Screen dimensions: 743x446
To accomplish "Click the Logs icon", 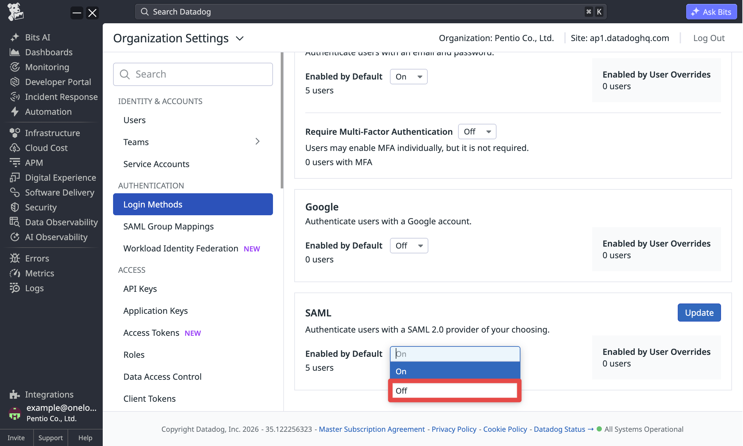I will [15, 288].
